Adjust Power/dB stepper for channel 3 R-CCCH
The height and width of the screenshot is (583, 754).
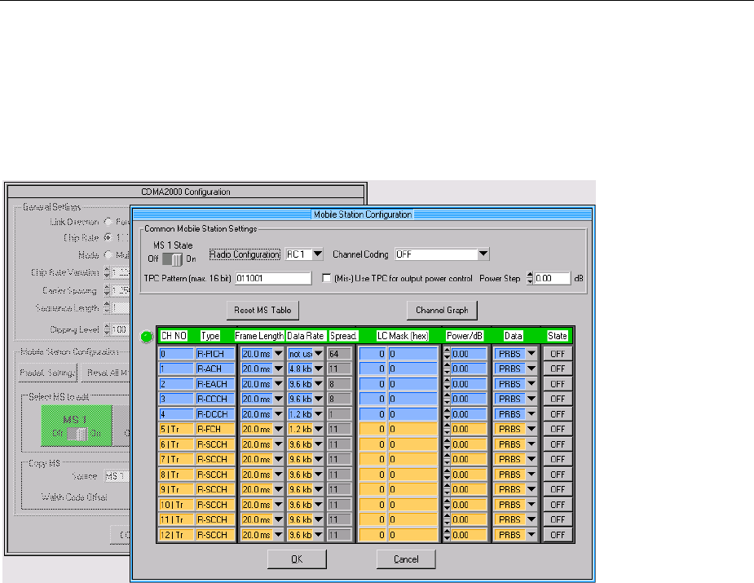pyautogui.click(x=447, y=399)
